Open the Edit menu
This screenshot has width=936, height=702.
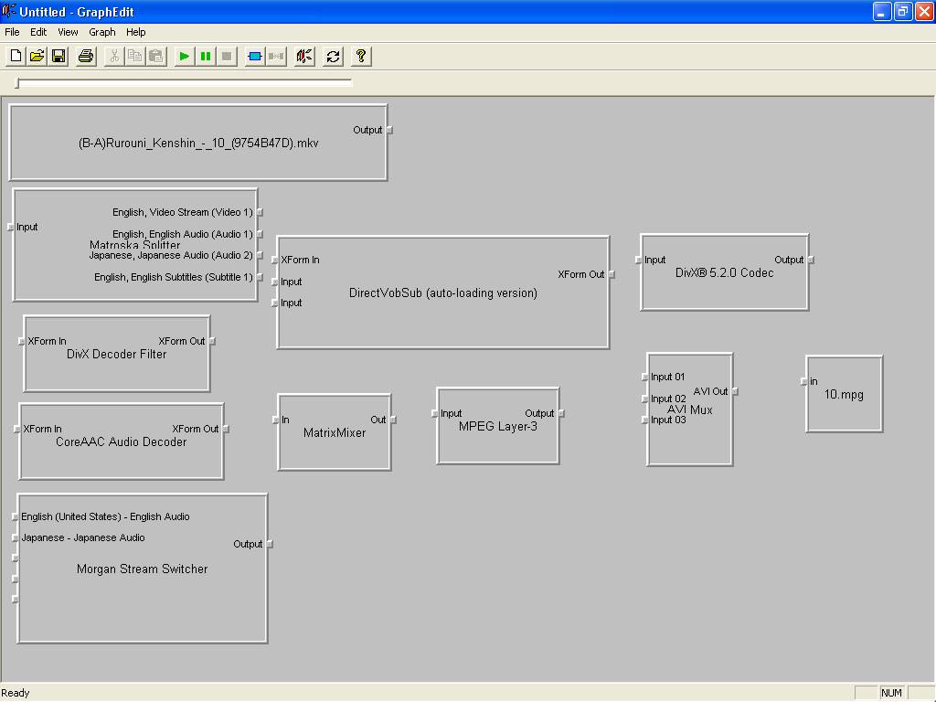coord(38,32)
